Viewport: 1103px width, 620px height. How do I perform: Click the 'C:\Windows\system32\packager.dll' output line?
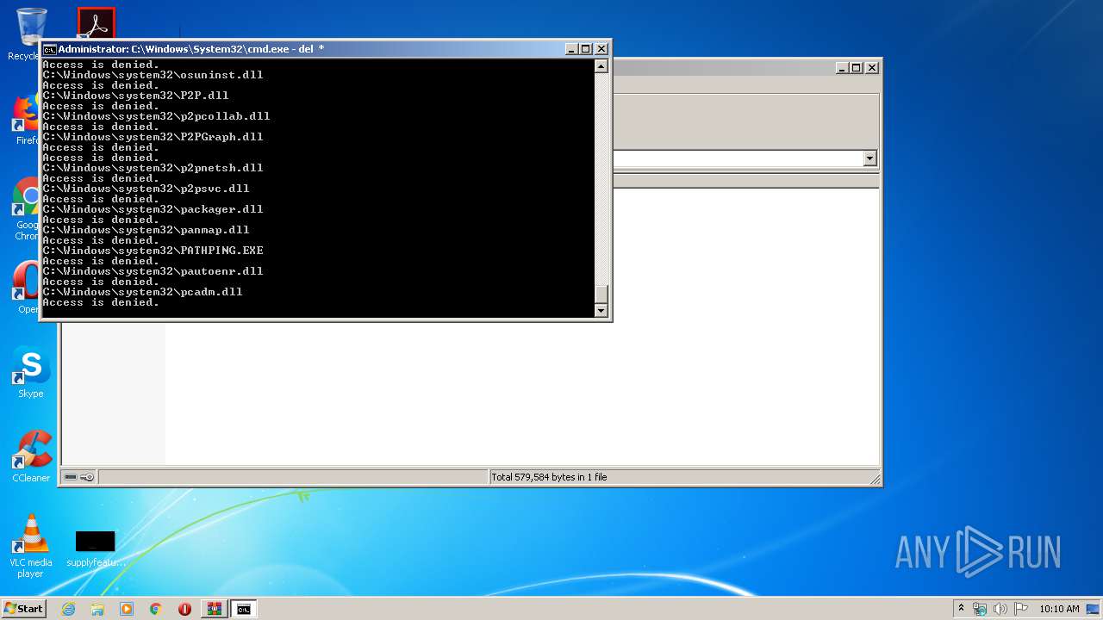[153, 209]
